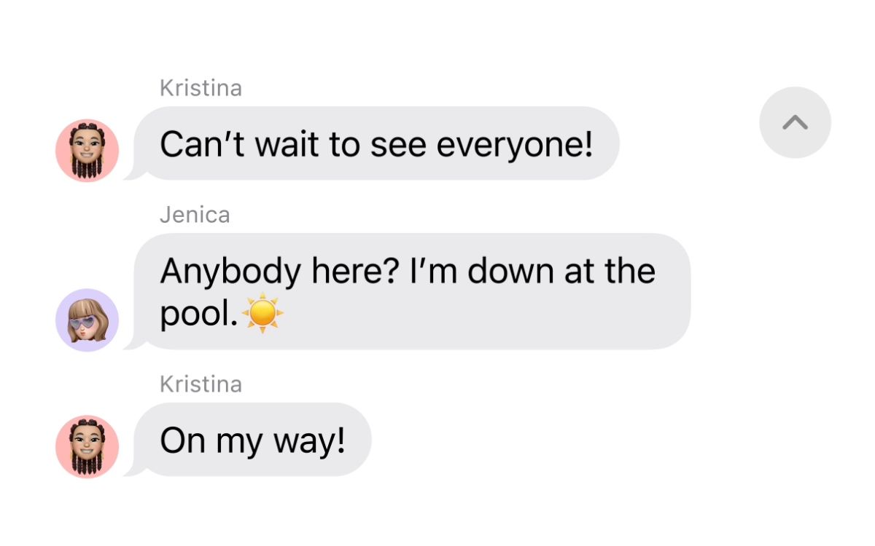This screenshot has height=546, width=875.
Task: Click Jenica's message about the pool
Action: pyautogui.click(x=411, y=291)
